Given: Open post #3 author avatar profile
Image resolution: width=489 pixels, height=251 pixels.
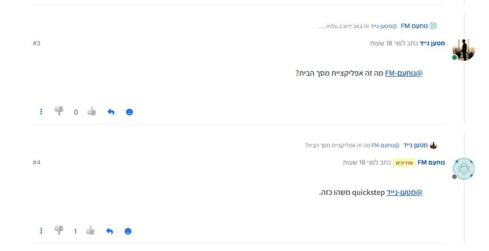Looking at the screenshot, I should click(464, 50).
